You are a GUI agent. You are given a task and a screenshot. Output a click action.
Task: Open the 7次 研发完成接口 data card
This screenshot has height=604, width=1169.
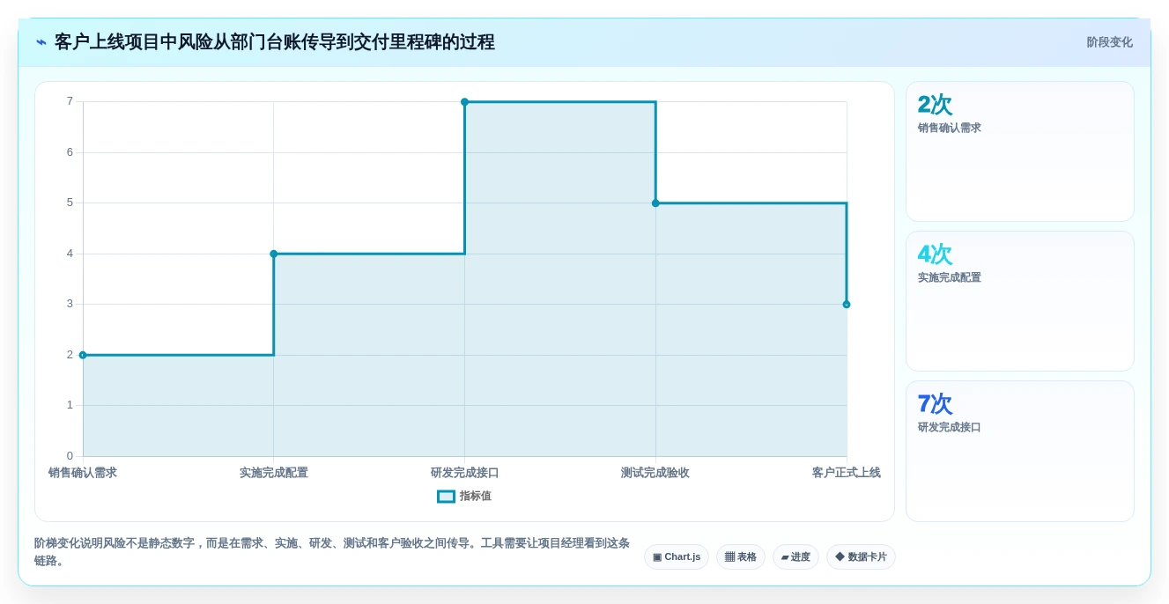coord(1020,451)
